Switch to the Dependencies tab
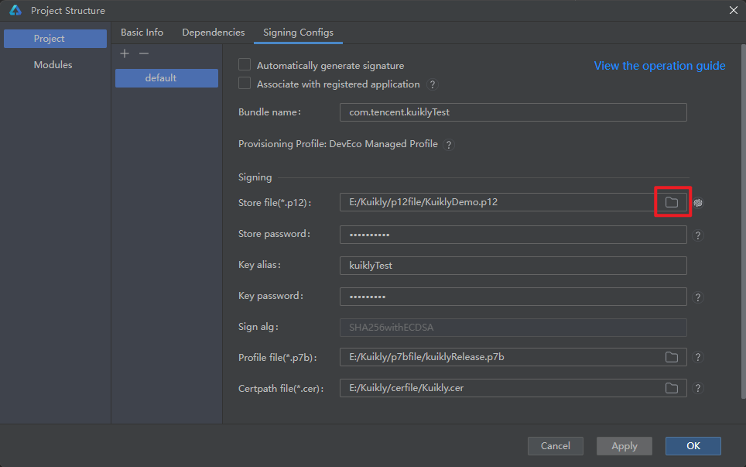The image size is (746, 467). [x=213, y=33]
